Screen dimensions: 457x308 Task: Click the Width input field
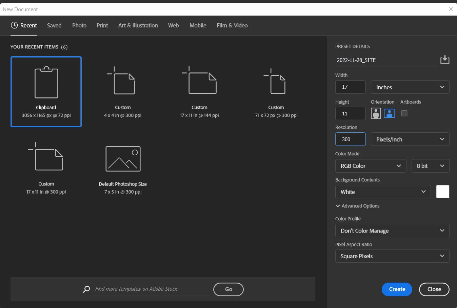351,87
